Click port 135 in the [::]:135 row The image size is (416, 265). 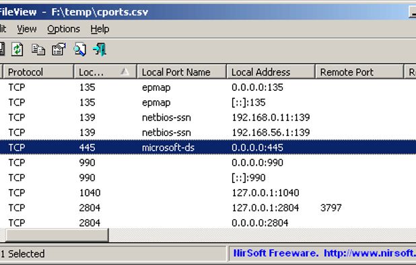tap(87, 102)
